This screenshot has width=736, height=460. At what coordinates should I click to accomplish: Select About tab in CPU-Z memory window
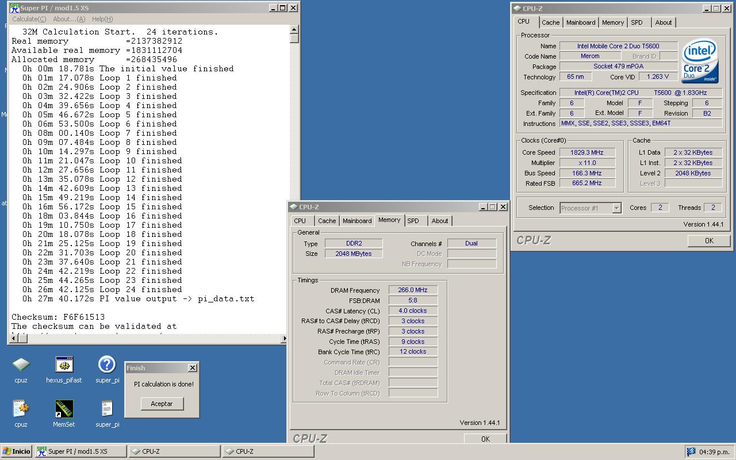point(440,221)
